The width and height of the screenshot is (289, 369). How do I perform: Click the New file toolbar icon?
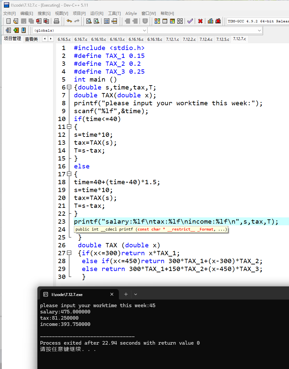point(9,21)
